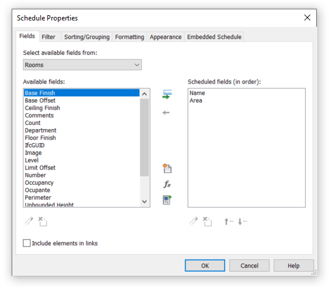Viewport: 329px width, 288px height.
Task: Click the Combine parameters icon
Action: click(167, 200)
